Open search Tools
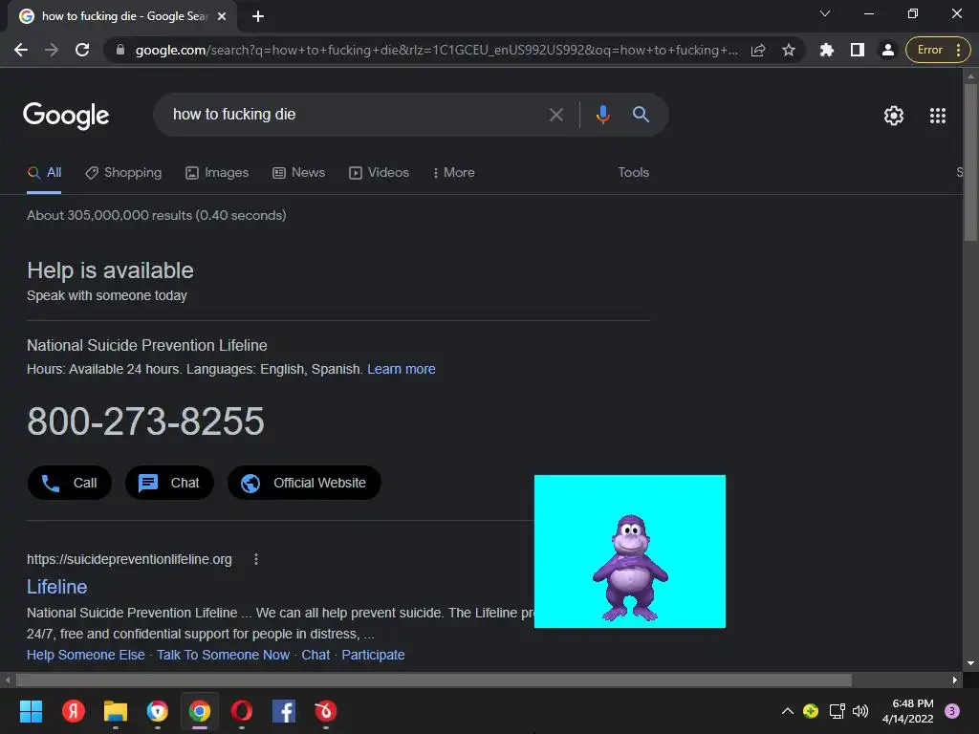 click(x=633, y=173)
